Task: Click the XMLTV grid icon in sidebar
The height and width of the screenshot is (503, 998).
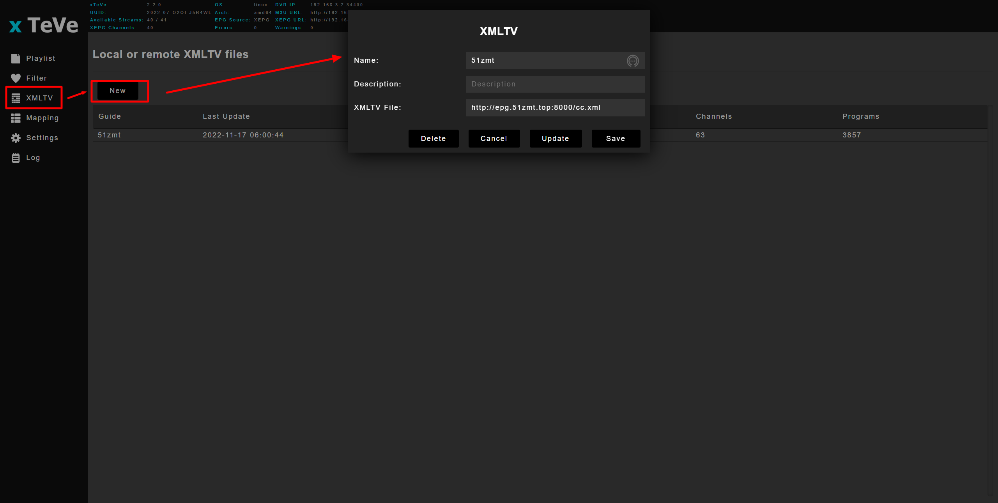Action: tap(16, 98)
